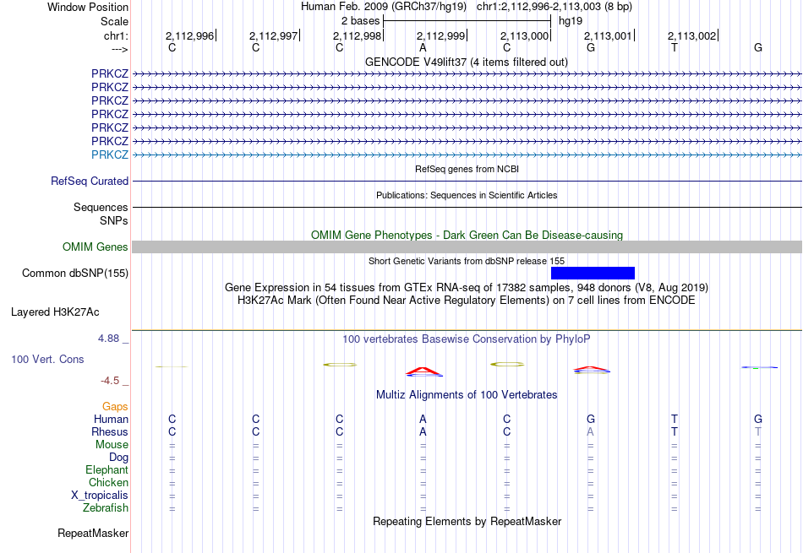
Task: Click the faded A in Rhesus row
Action: coord(591,431)
